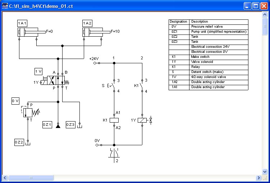Click the 'Description' table header
270x183 pixels.
tap(219, 22)
